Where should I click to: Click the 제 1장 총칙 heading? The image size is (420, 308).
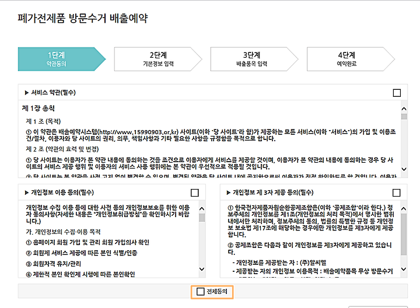coord(38,108)
